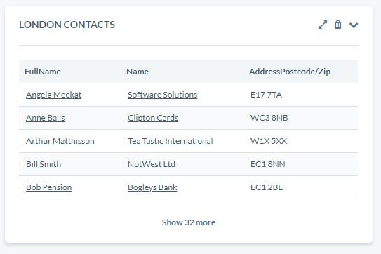Open the Anne Balls contact link
The height and width of the screenshot is (254, 381).
(46, 118)
